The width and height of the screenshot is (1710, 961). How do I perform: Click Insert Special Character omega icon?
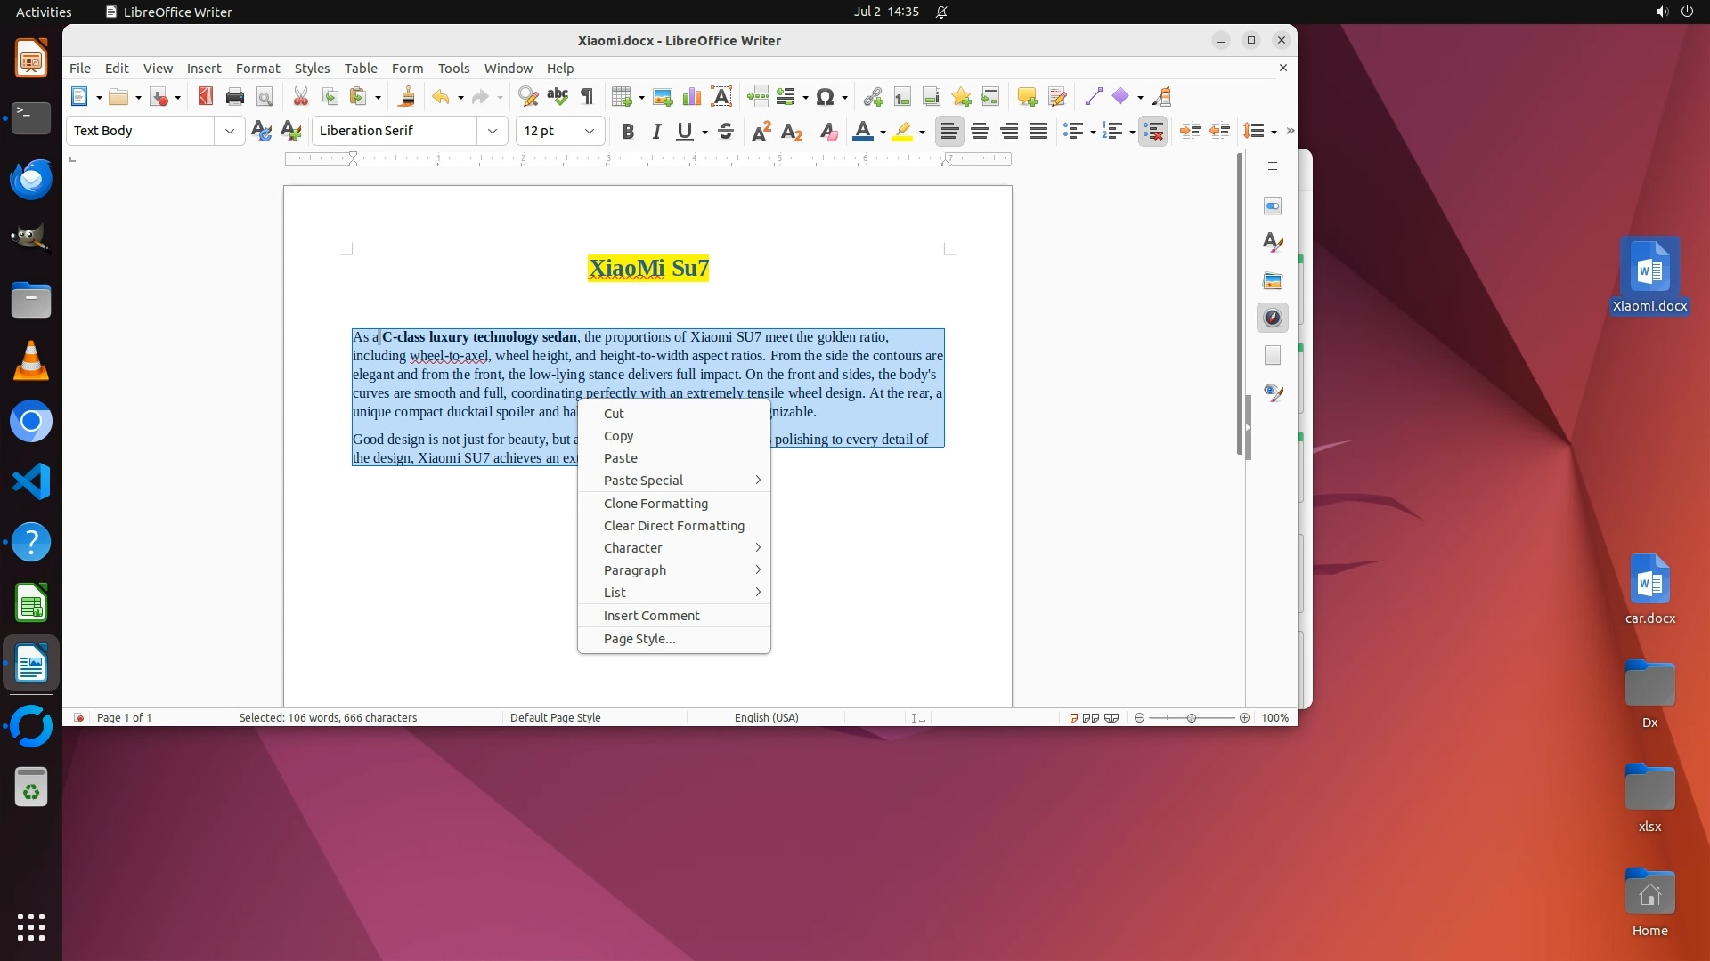[x=826, y=96]
